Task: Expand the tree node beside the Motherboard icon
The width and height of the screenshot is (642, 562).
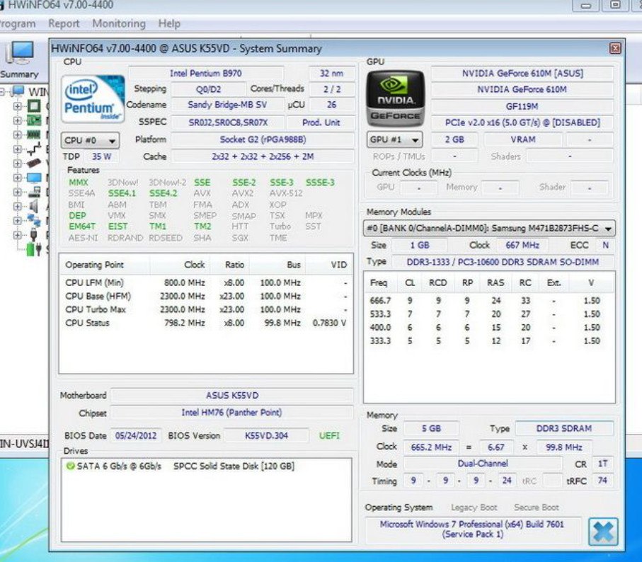Action: point(17,120)
